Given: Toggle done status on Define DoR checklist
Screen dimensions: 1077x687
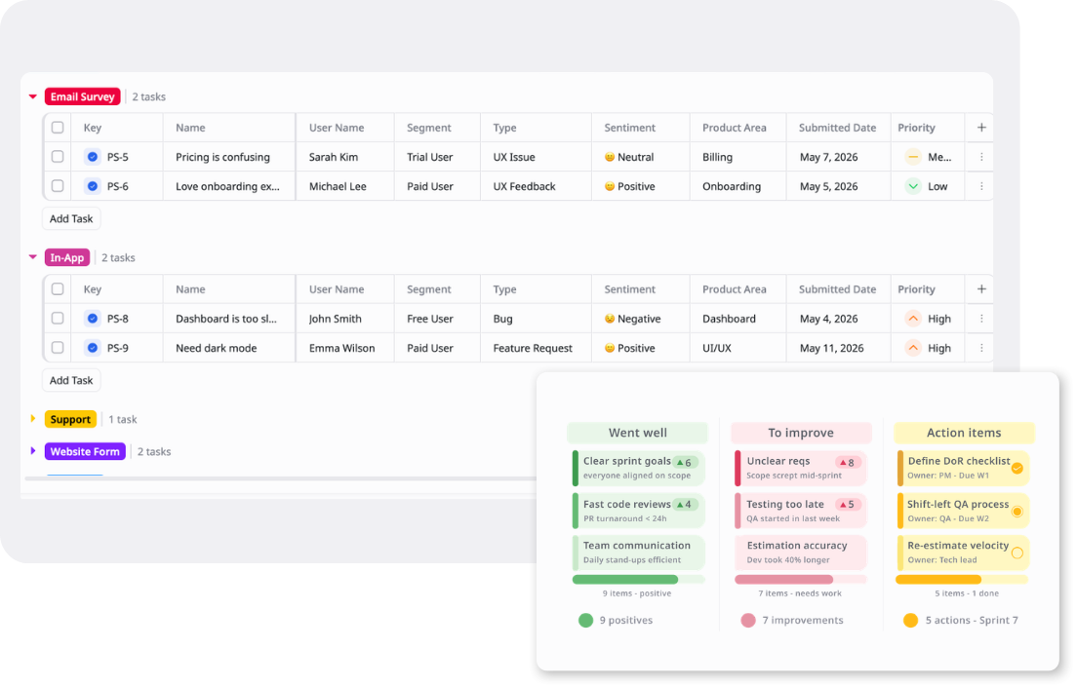Looking at the screenshot, I should click(x=1017, y=468).
